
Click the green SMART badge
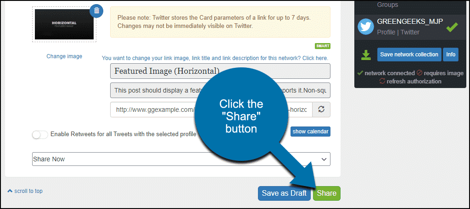coord(323,46)
